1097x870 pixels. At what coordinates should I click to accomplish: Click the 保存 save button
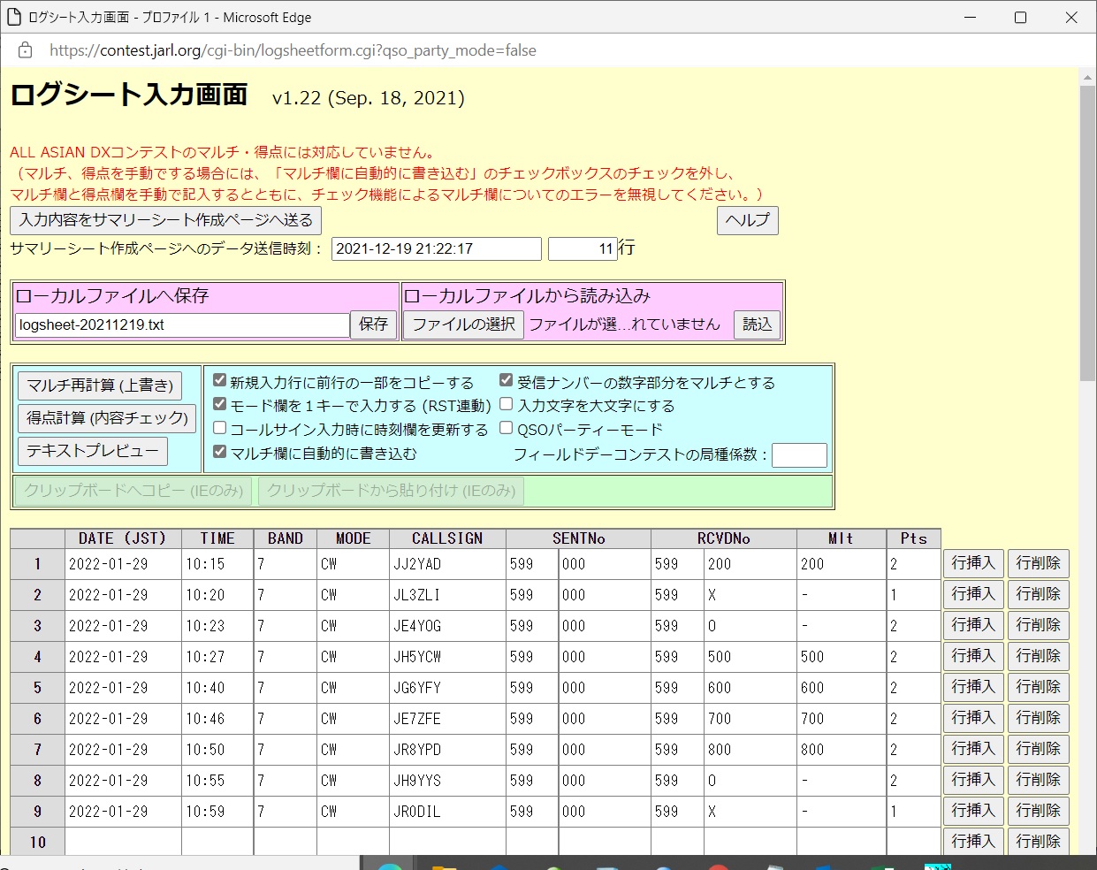[374, 324]
